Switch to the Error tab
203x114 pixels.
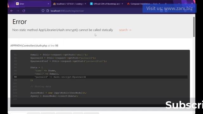(33, 4)
